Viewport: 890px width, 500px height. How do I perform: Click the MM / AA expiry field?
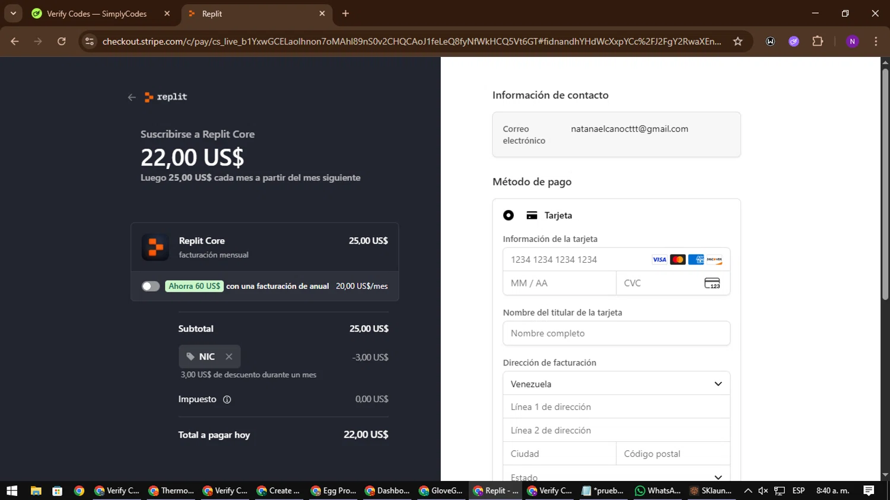(560, 284)
